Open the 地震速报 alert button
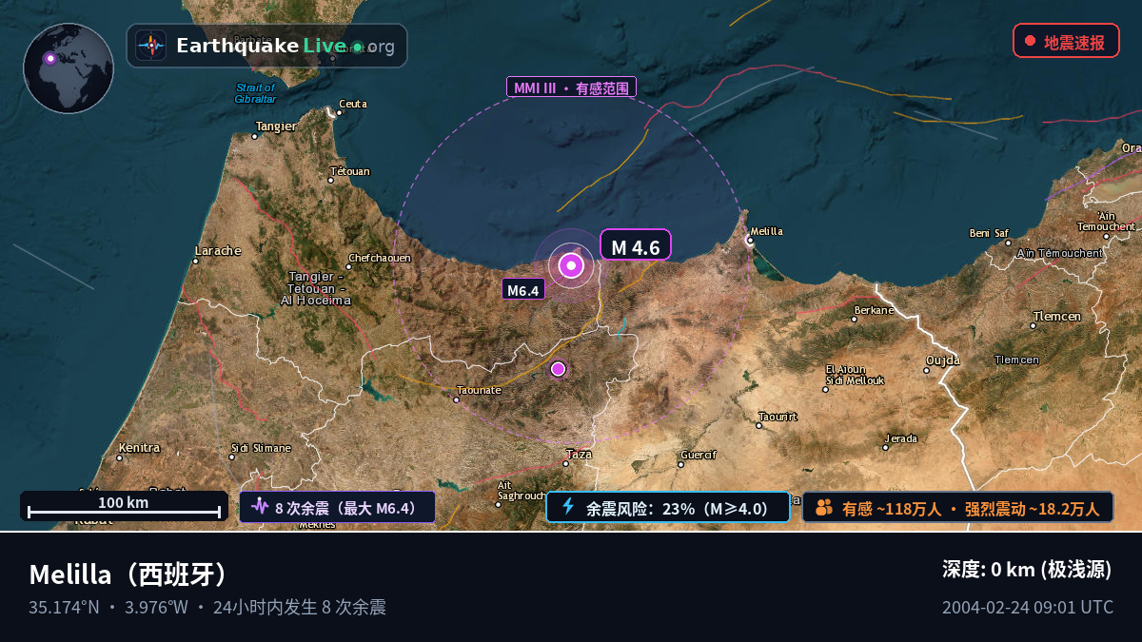Image resolution: width=1142 pixels, height=642 pixels. 1066,41
